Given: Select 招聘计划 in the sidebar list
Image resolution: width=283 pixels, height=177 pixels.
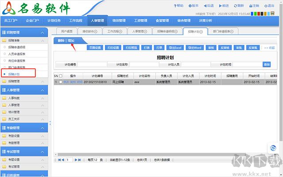Looking at the screenshot, I should point(14,74).
